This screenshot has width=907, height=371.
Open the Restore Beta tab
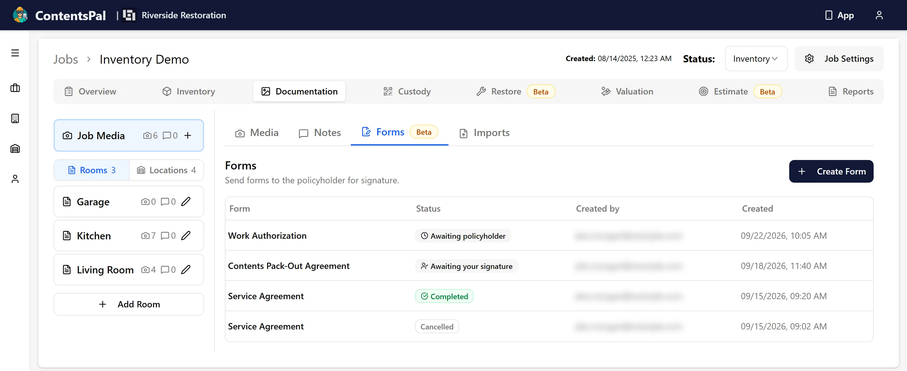pos(516,92)
